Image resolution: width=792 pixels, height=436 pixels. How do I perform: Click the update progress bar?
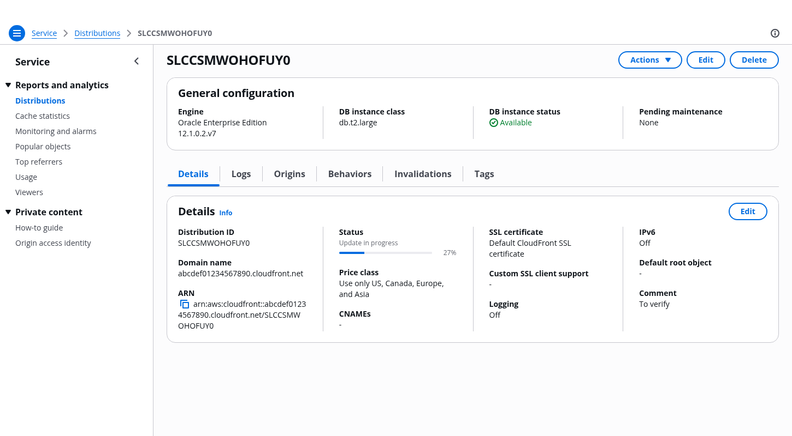pyautogui.click(x=385, y=253)
